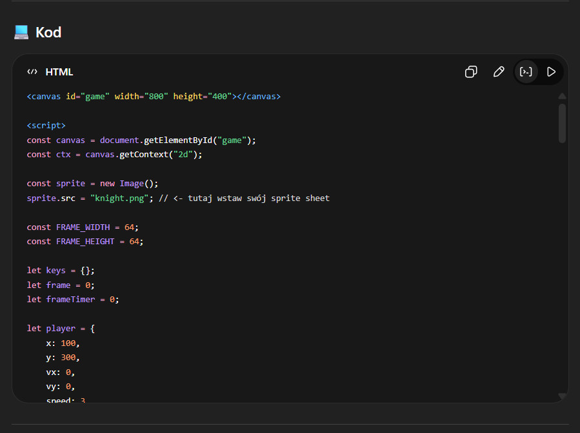Click the Kod heading
580x433 pixels.
click(48, 32)
